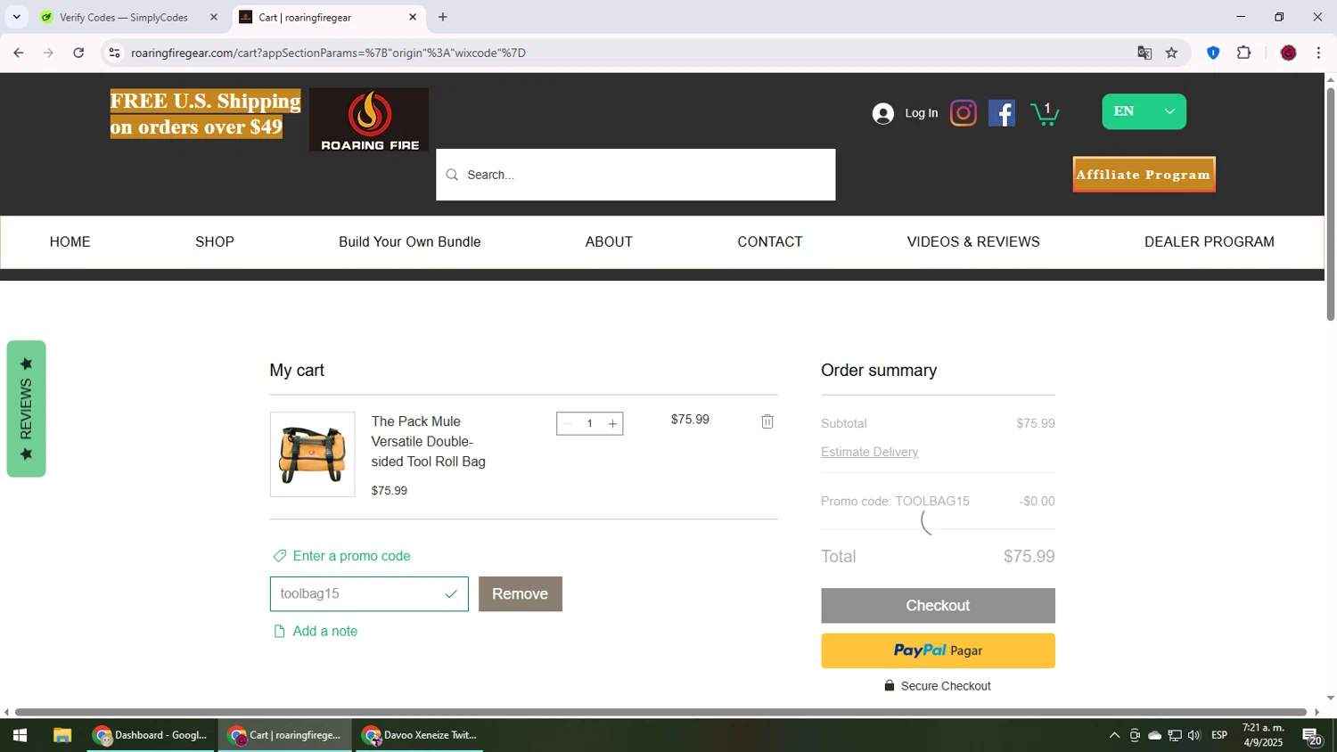Bookmark this page with the star icon
1337x752 pixels.
1171,53
